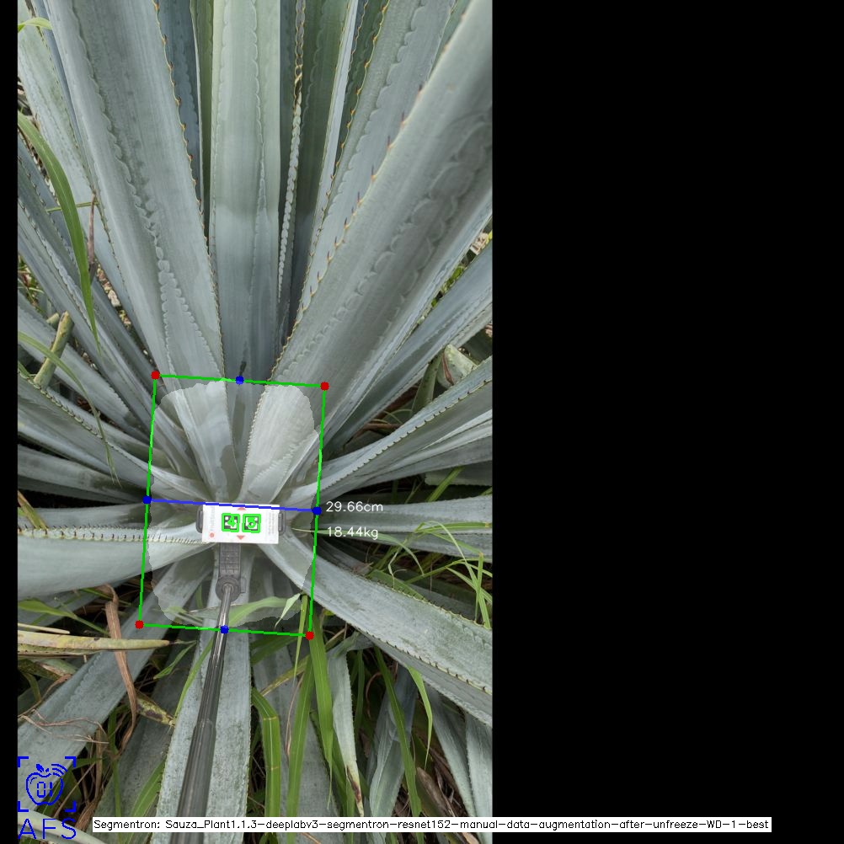Select the bottom-left red corner point
Viewport: 844px width, 844px height.
(x=139, y=624)
